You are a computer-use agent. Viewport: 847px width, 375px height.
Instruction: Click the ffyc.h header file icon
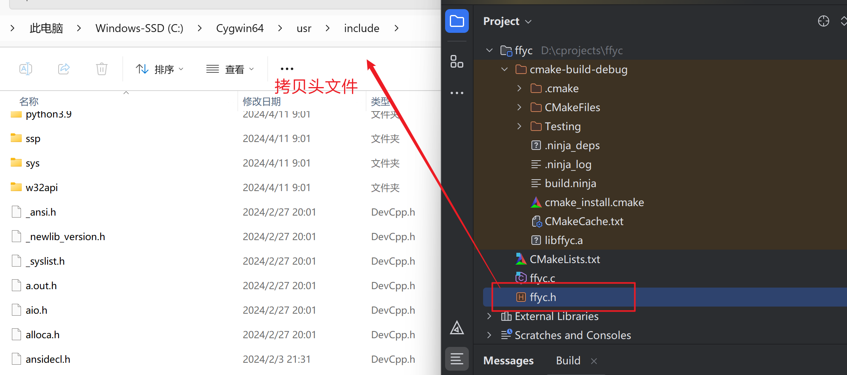tap(521, 297)
